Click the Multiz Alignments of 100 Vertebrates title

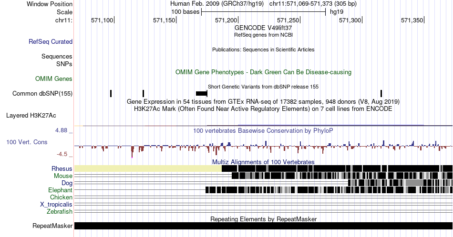pyautogui.click(x=263, y=162)
